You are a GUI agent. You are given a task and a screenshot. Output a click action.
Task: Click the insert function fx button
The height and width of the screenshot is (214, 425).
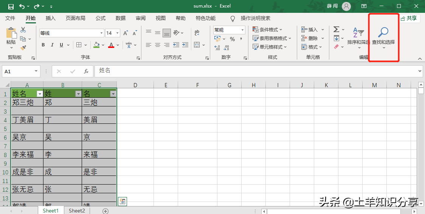click(86, 71)
